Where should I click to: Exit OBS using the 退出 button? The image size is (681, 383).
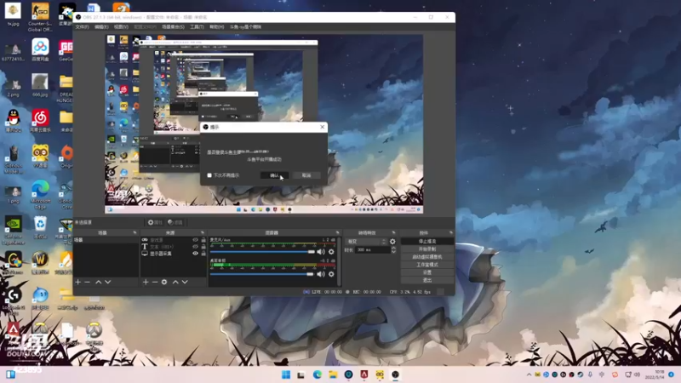coord(427,280)
